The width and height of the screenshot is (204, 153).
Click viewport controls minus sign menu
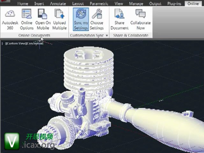[x=3, y=43]
